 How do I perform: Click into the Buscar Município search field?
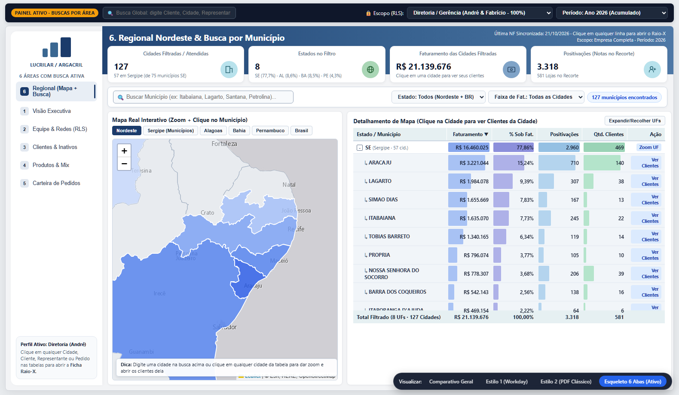pos(203,97)
